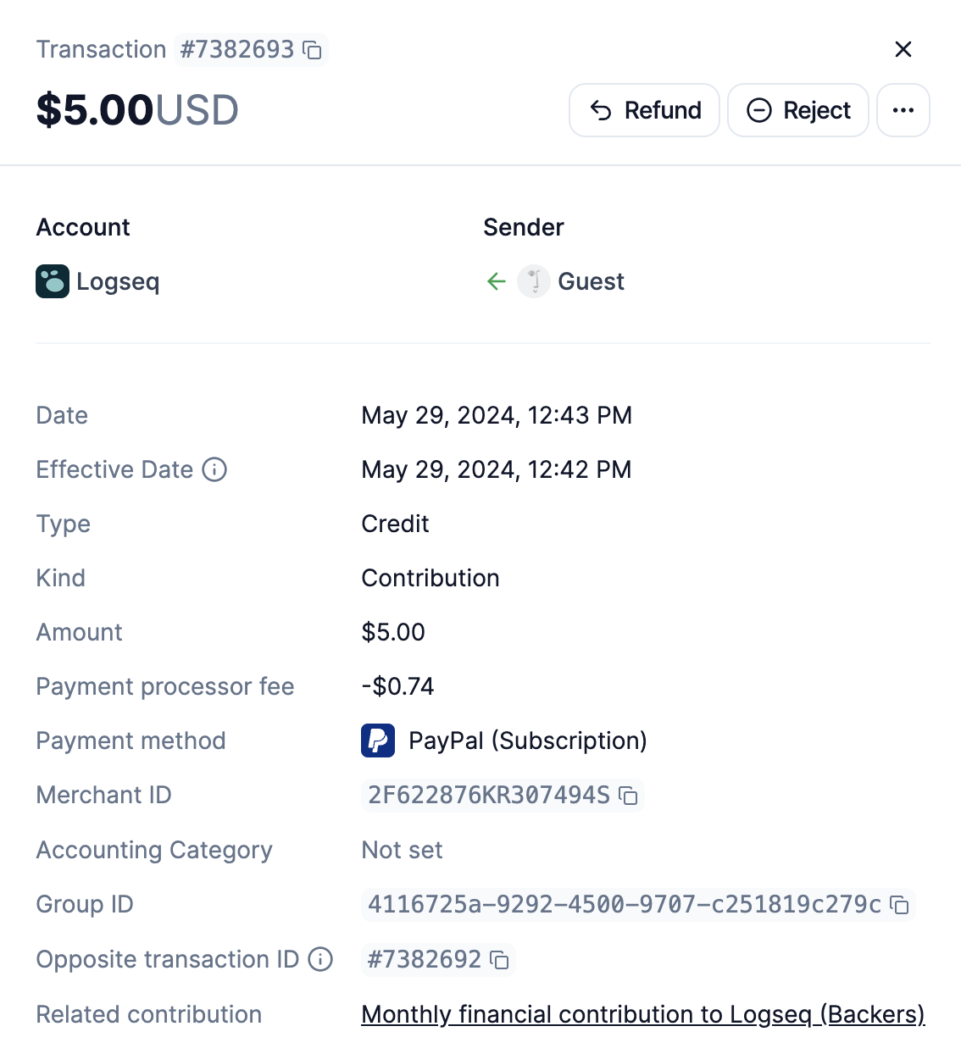Copy the Group ID value
Image resolution: width=961 pixels, height=1054 pixels.
click(x=900, y=905)
